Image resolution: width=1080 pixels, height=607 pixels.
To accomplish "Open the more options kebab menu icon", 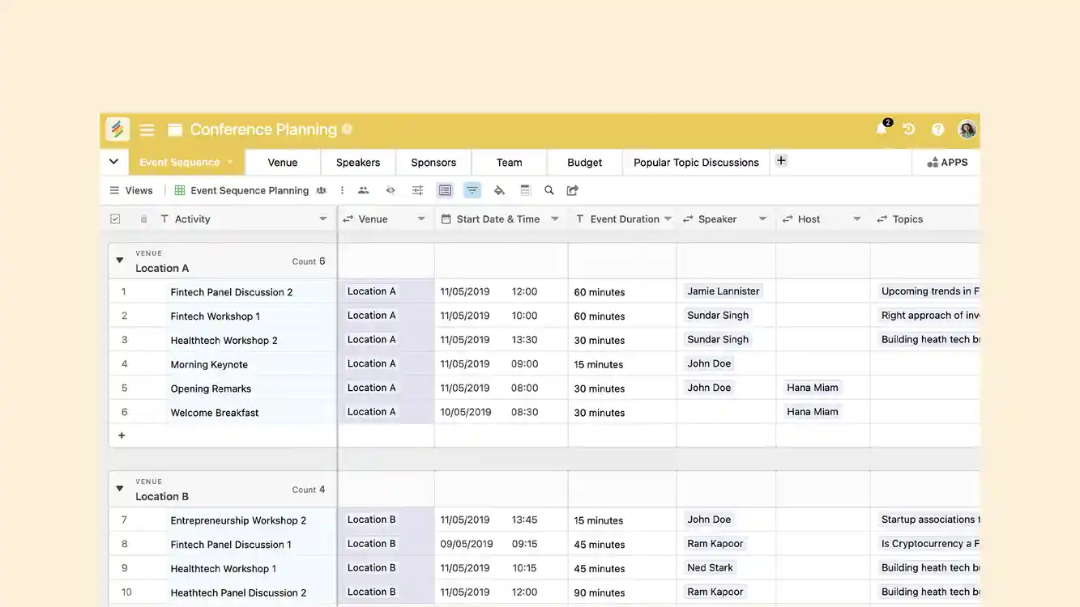I will (x=341, y=189).
